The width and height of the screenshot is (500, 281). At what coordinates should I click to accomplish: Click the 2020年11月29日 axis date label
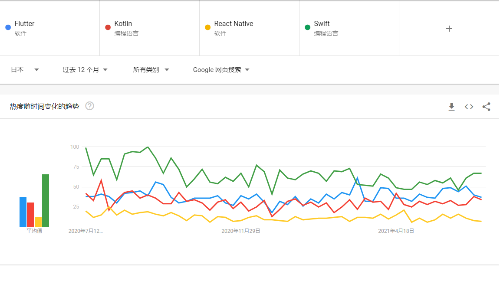241,231
